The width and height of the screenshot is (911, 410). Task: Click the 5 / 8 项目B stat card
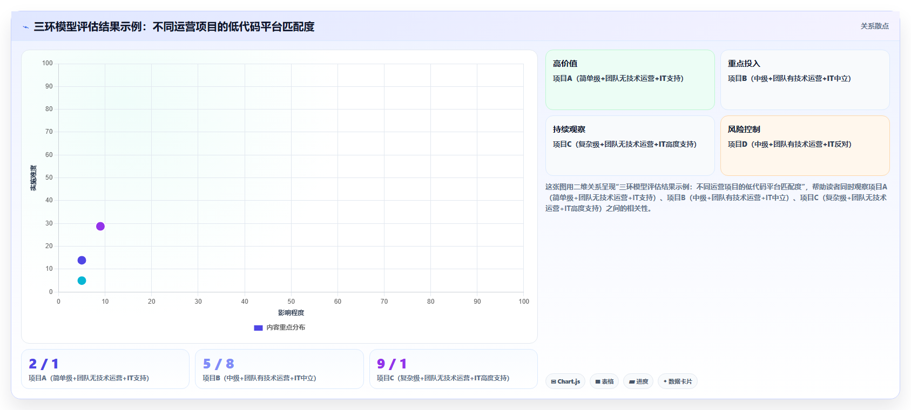279,369
